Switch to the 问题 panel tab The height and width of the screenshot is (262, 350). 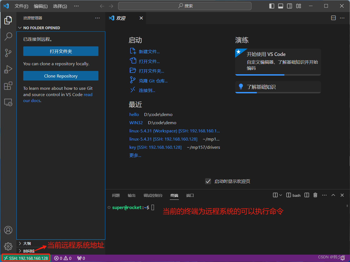click(x=116, y=195)
